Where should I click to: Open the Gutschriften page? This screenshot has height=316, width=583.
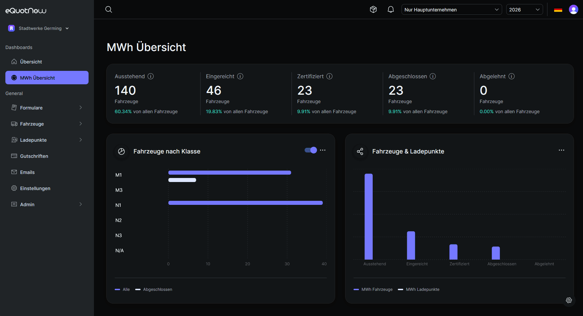(x=47, y=156)
